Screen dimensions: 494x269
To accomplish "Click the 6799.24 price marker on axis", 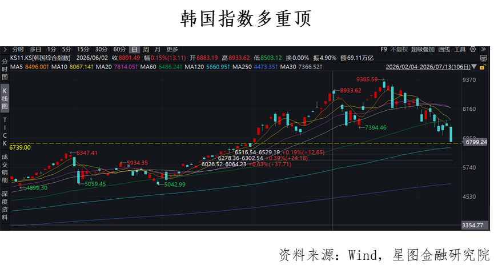I will point(476,142).
